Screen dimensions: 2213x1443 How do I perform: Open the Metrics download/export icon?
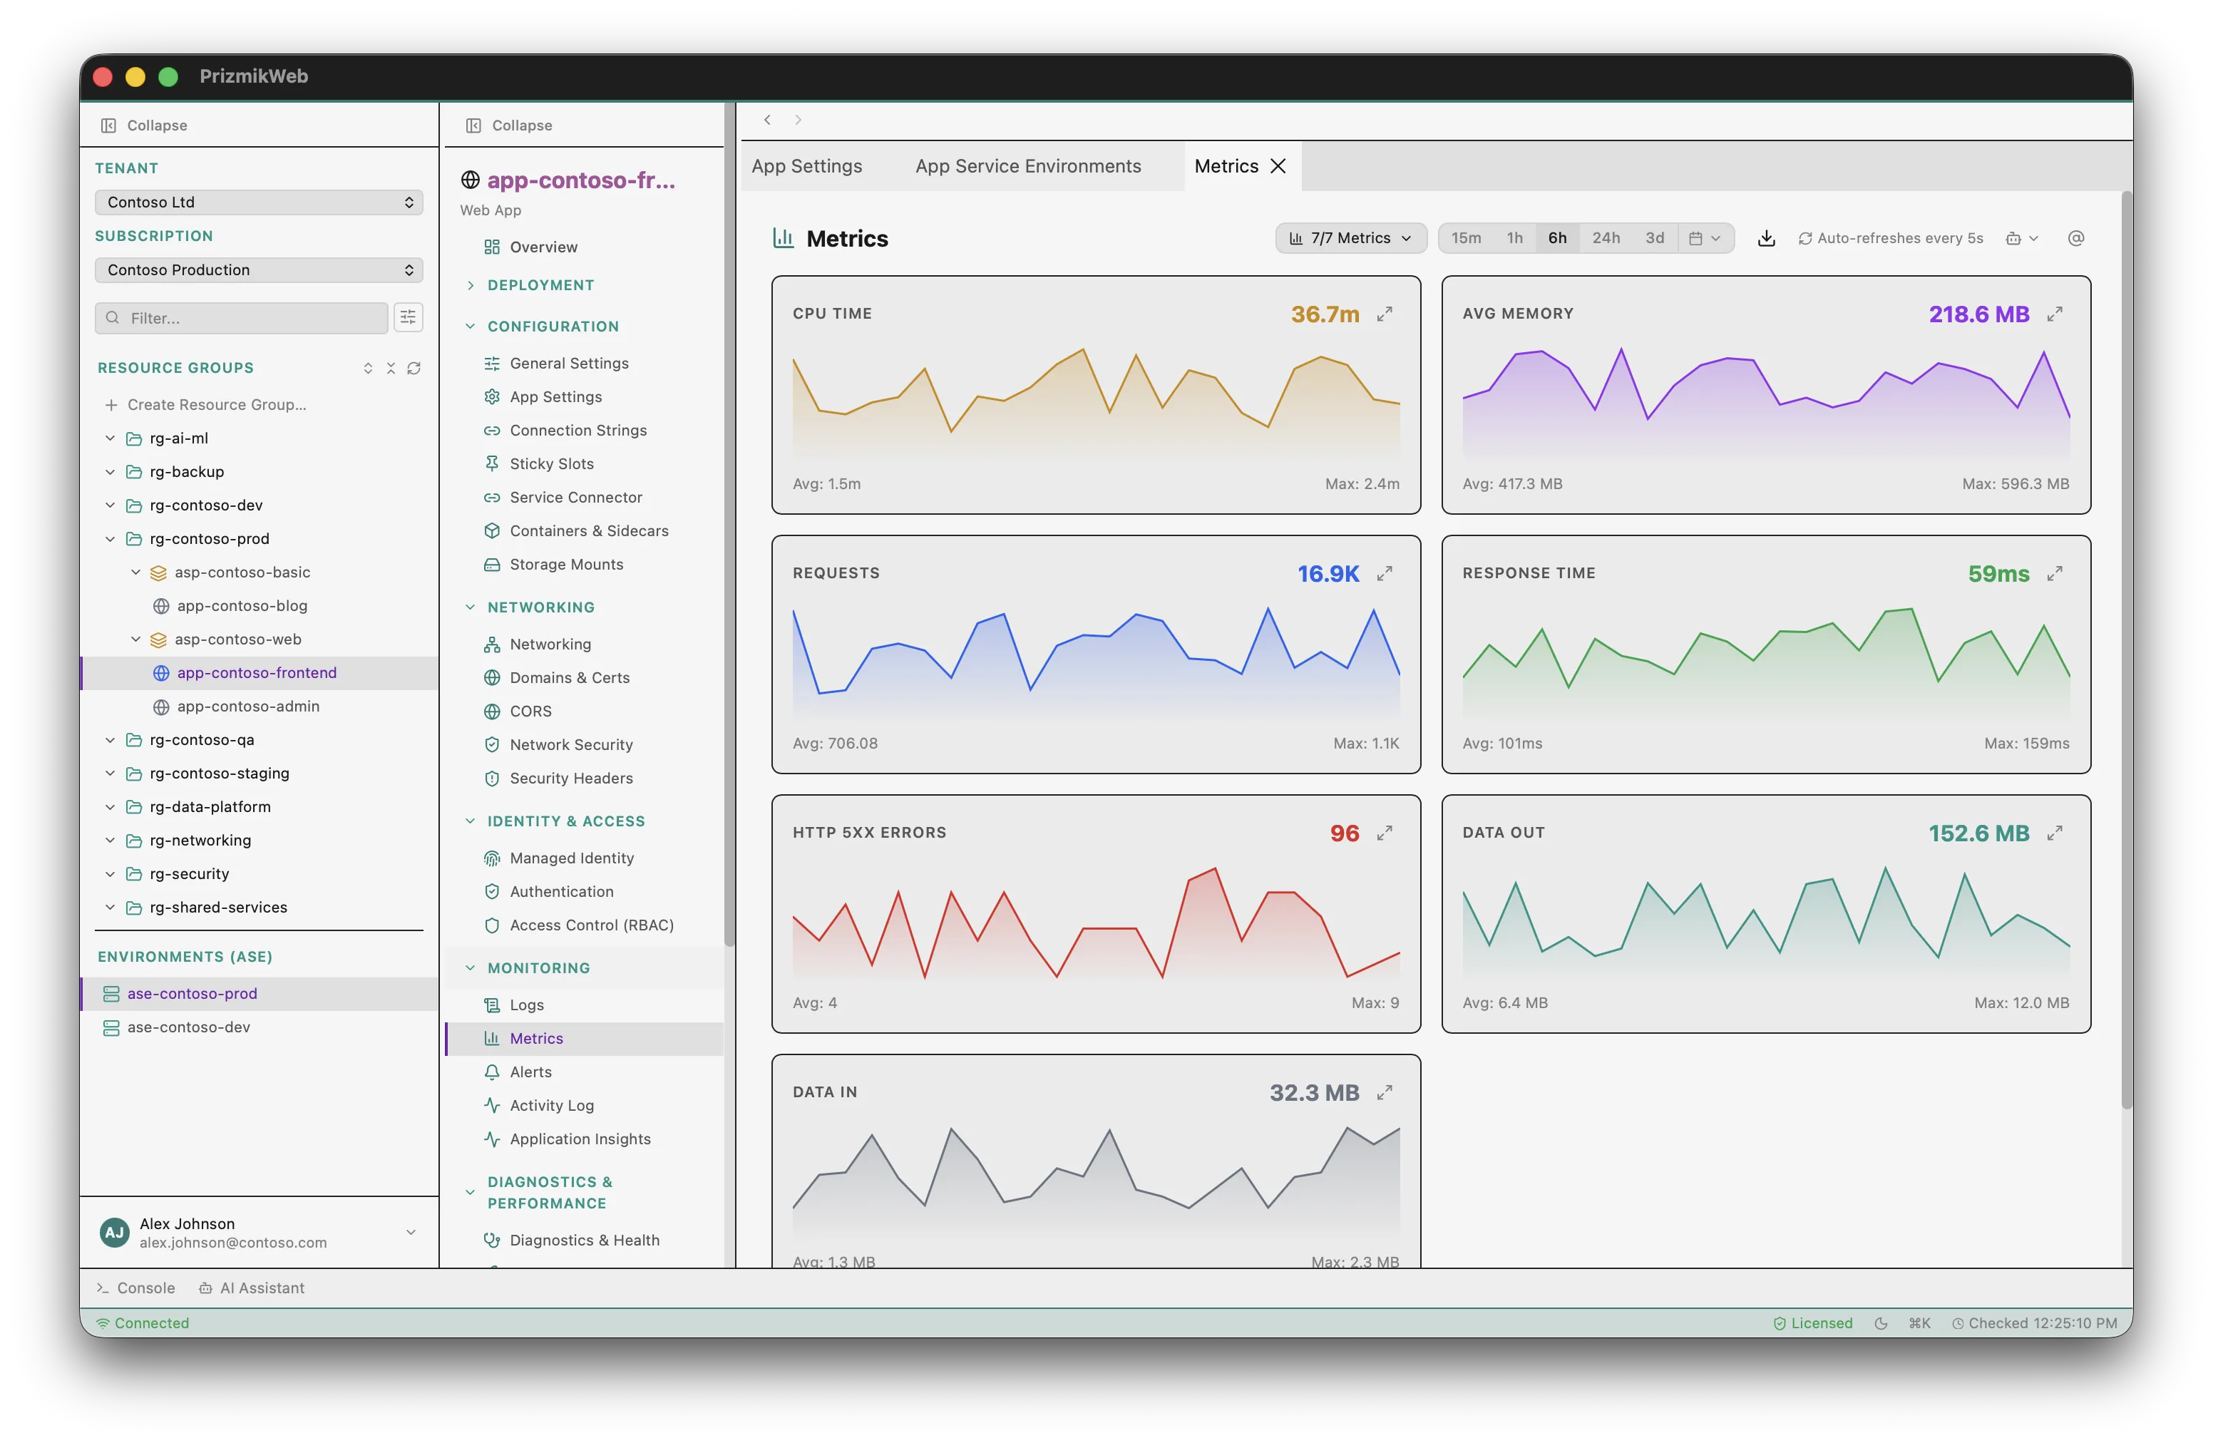coord(1767,238)
